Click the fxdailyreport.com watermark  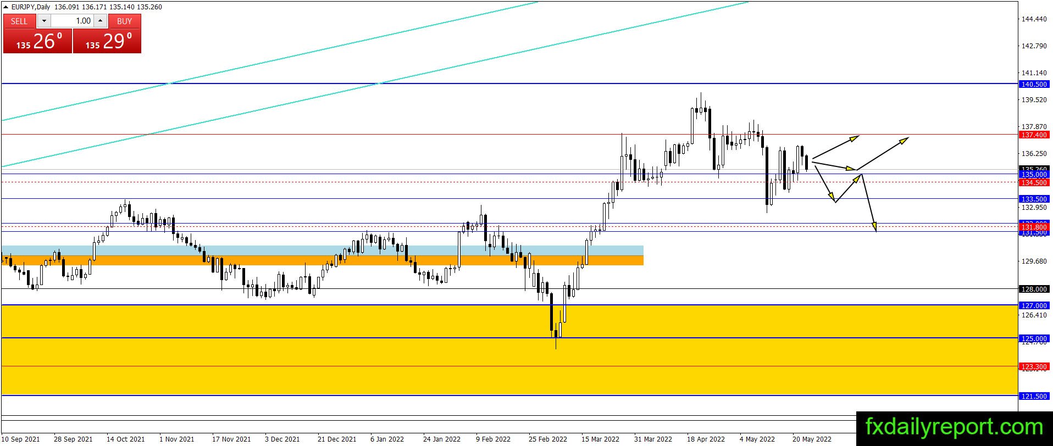[x=954, y=427]
